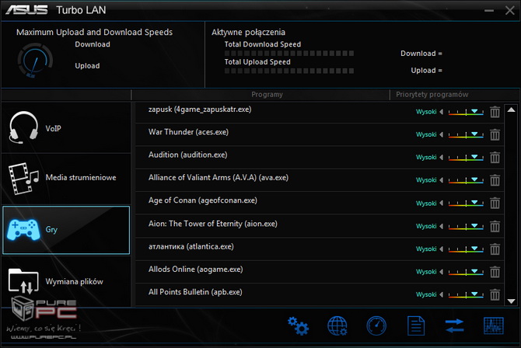This screenshot has height=348, width=521.
Task: Click the speed gauge icon in bottom toolbar
Action: tap(376, 326)
